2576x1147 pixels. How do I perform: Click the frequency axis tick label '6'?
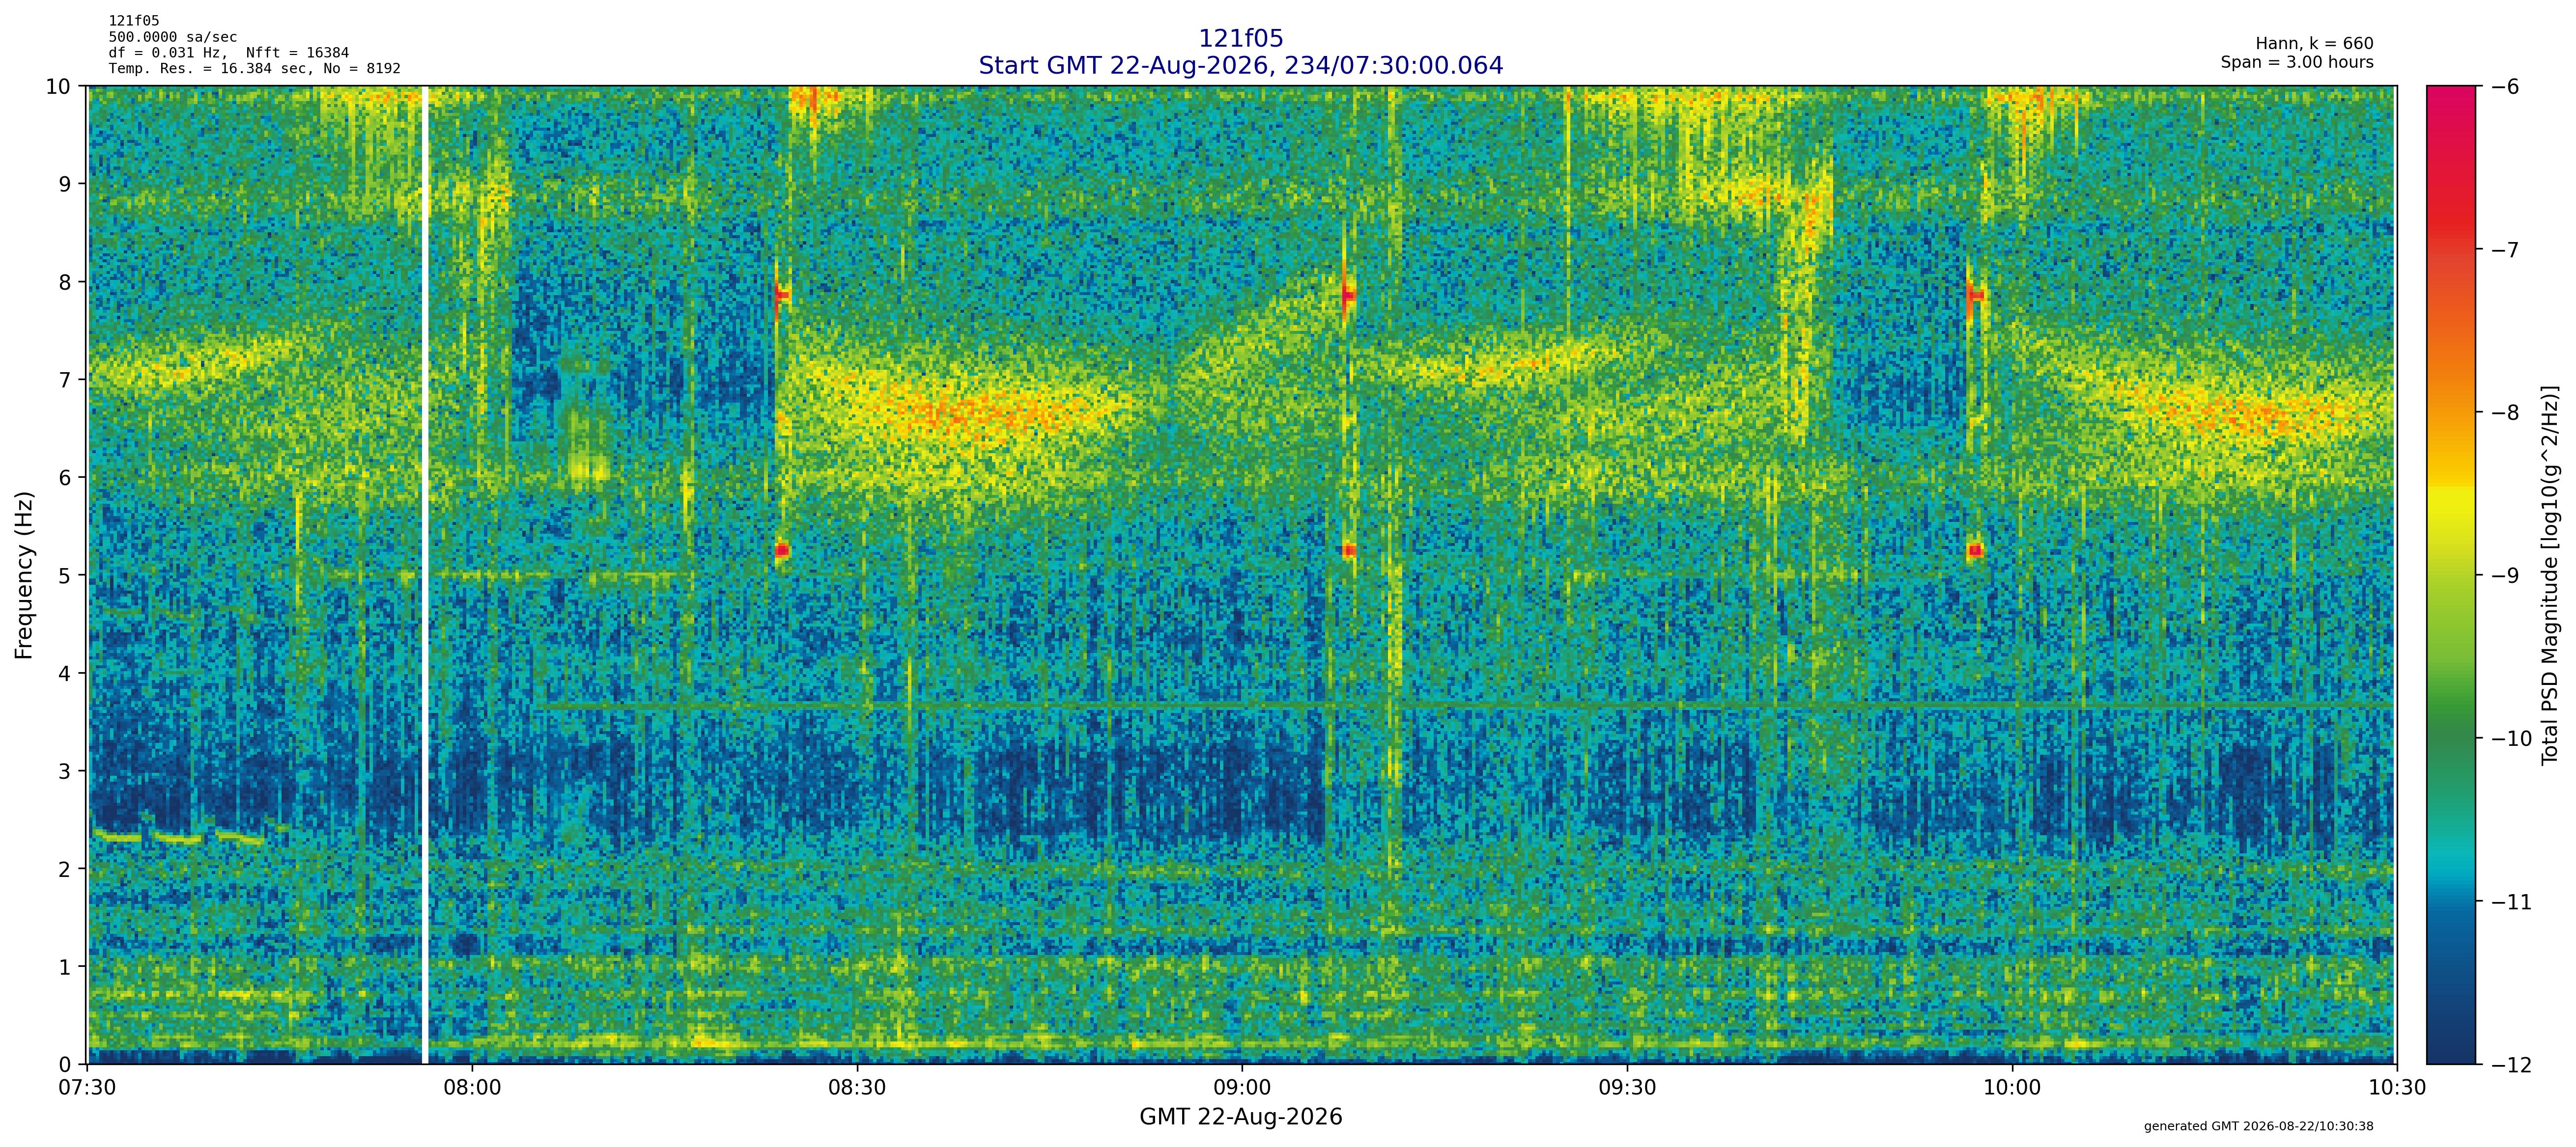65,478
